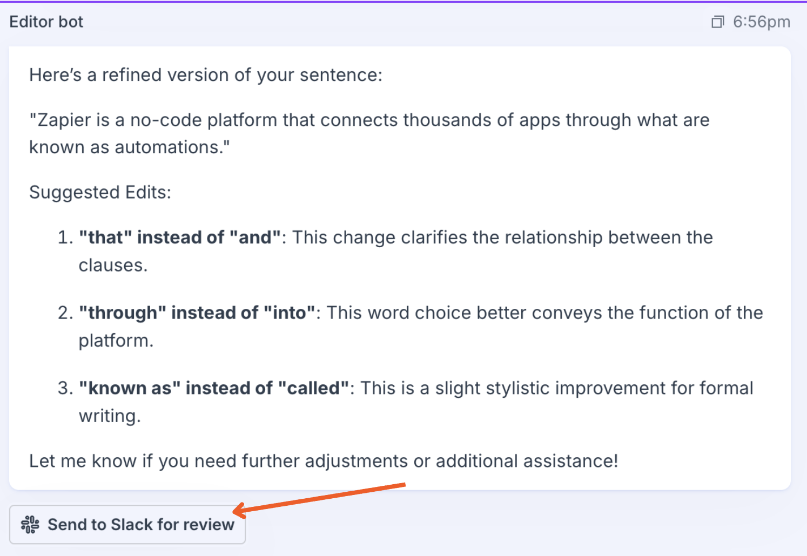The height and width of the screenshot is (556, 807).
Task: Click the copy message icon beside the timestamp
Action: [717, 22]
